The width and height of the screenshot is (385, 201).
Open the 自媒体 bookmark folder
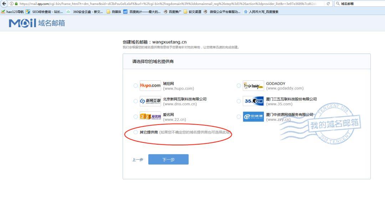click(x=114, y=11)
